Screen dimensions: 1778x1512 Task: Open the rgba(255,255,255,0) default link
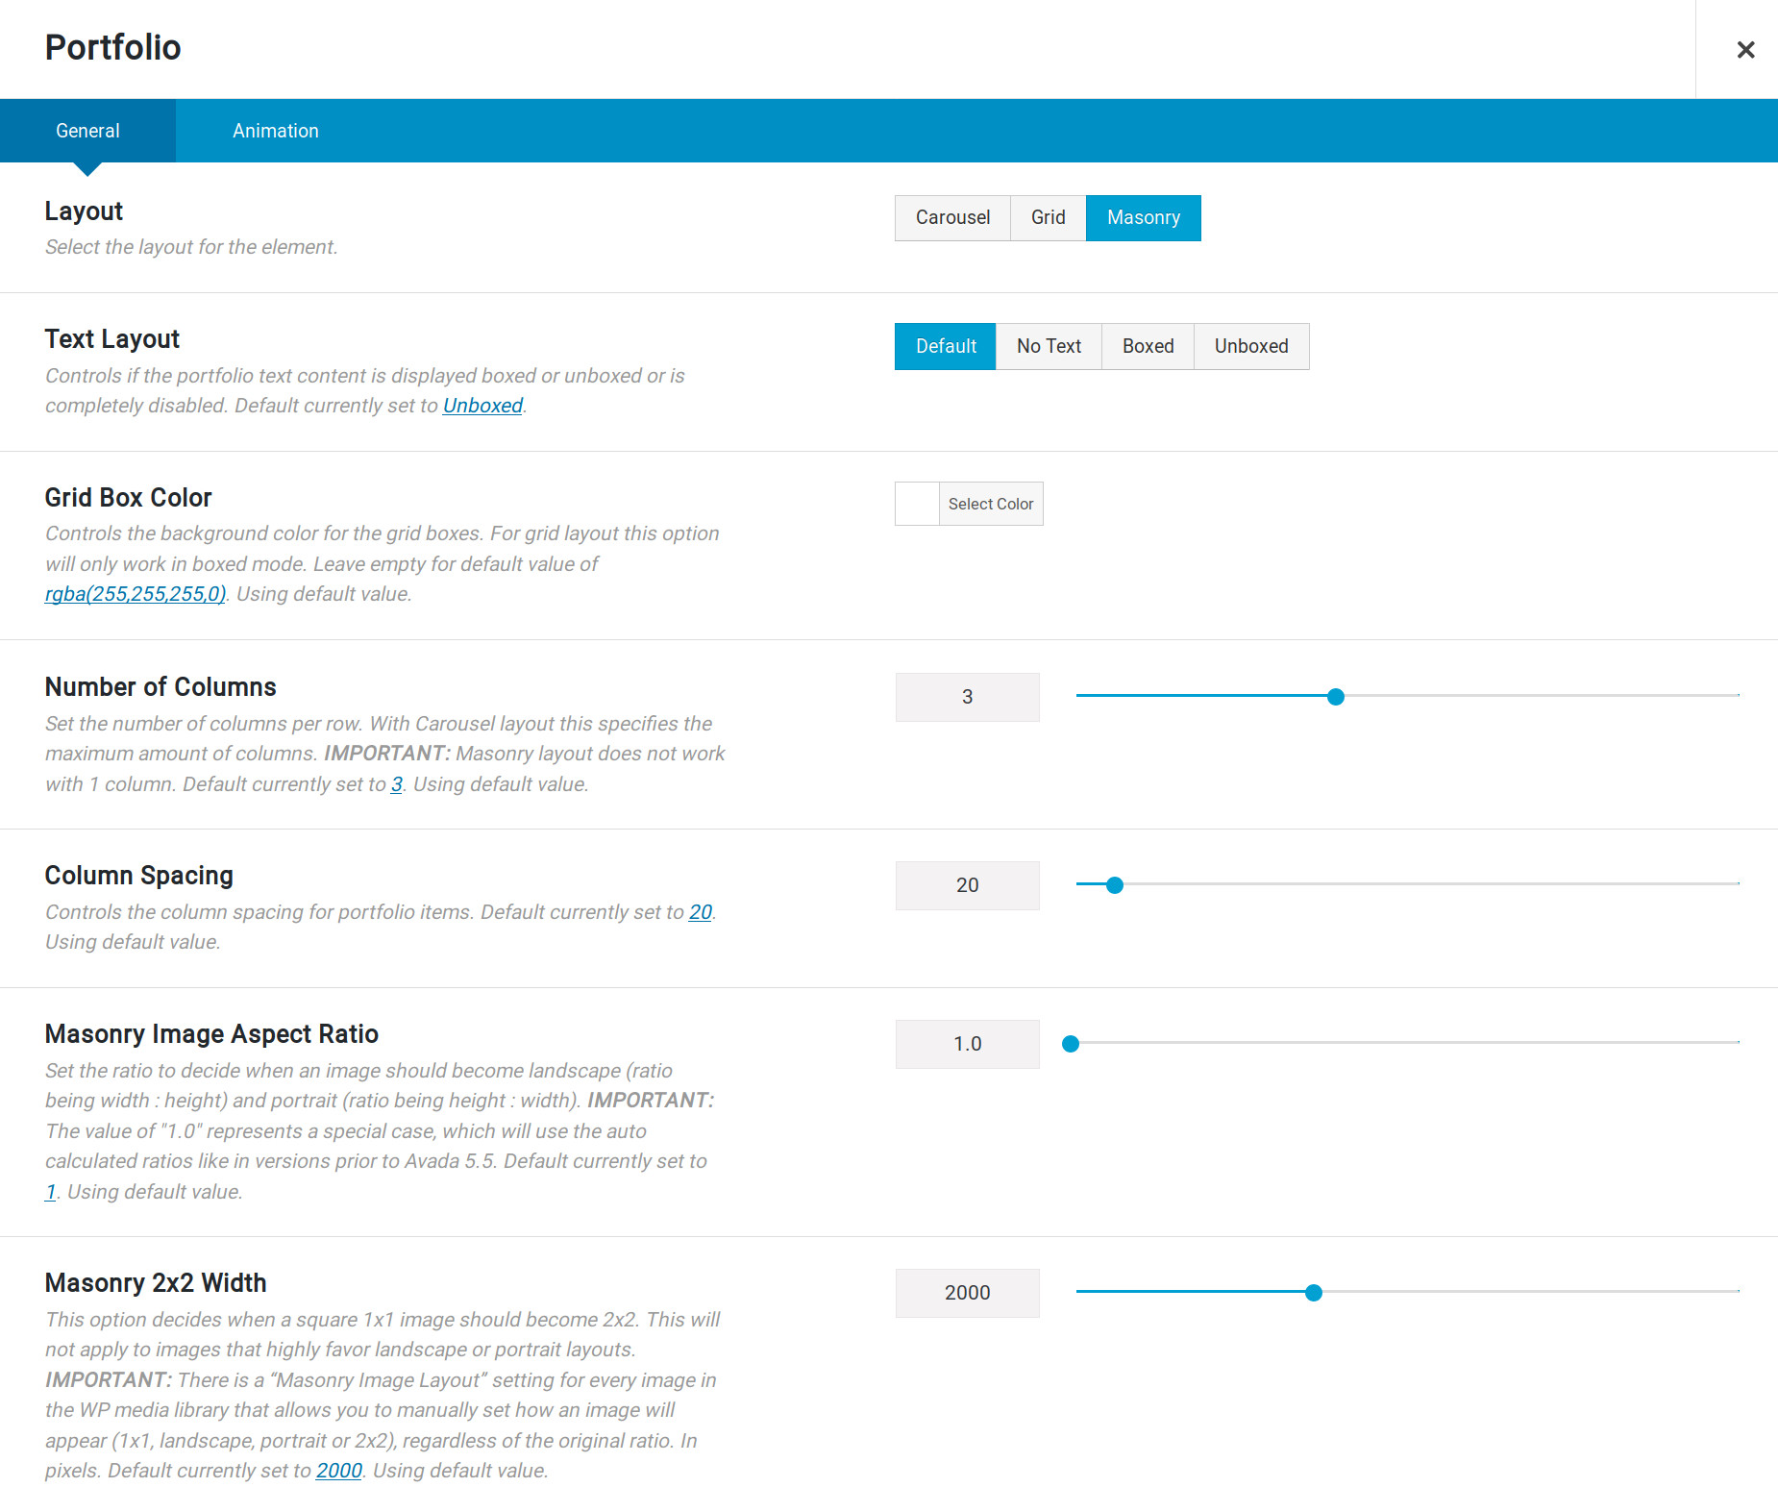[136, 594]
